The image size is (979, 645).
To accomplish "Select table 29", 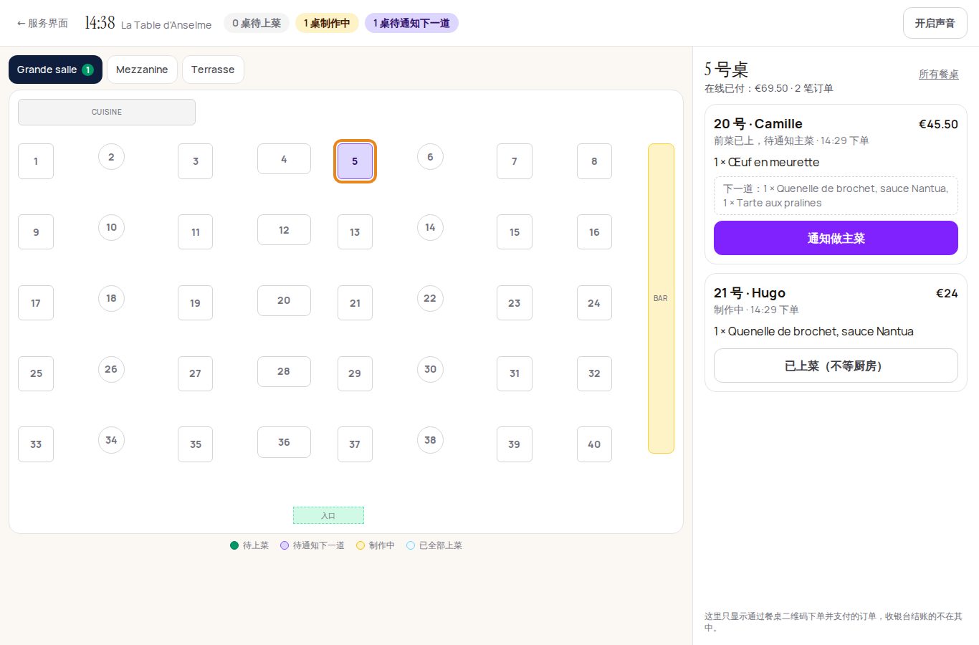I will 355,373.
